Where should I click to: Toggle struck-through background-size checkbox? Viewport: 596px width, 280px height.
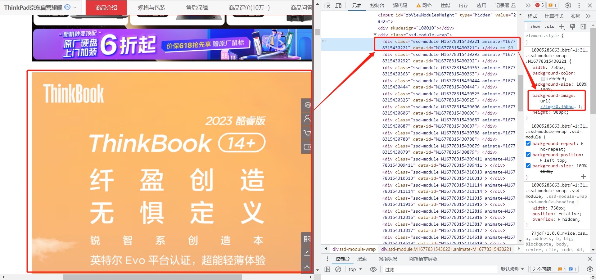[x=528, y=166]
